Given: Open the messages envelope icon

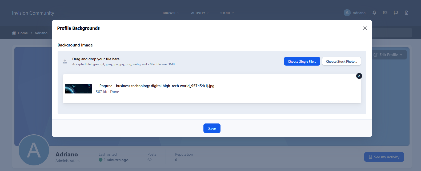Looking at the screenshot, I should click(x=385, y=13).
